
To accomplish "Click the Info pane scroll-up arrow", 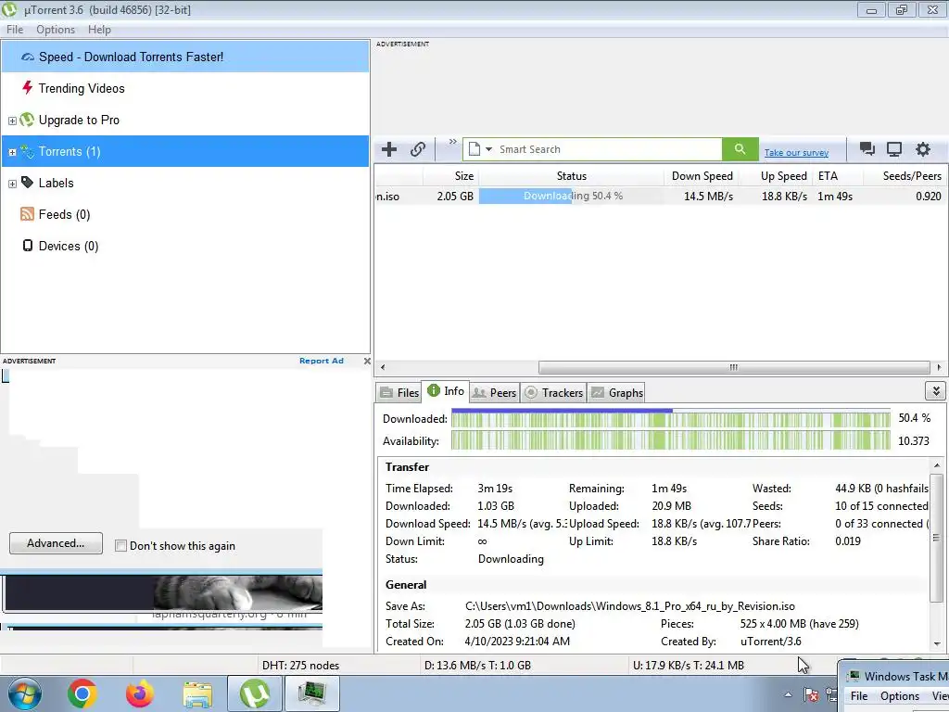I will [937, 465].
